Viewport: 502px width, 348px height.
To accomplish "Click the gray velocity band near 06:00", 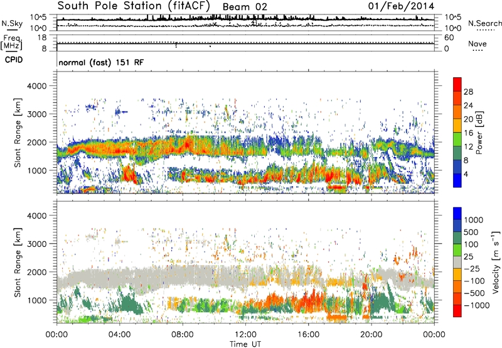I will [151, 278].
